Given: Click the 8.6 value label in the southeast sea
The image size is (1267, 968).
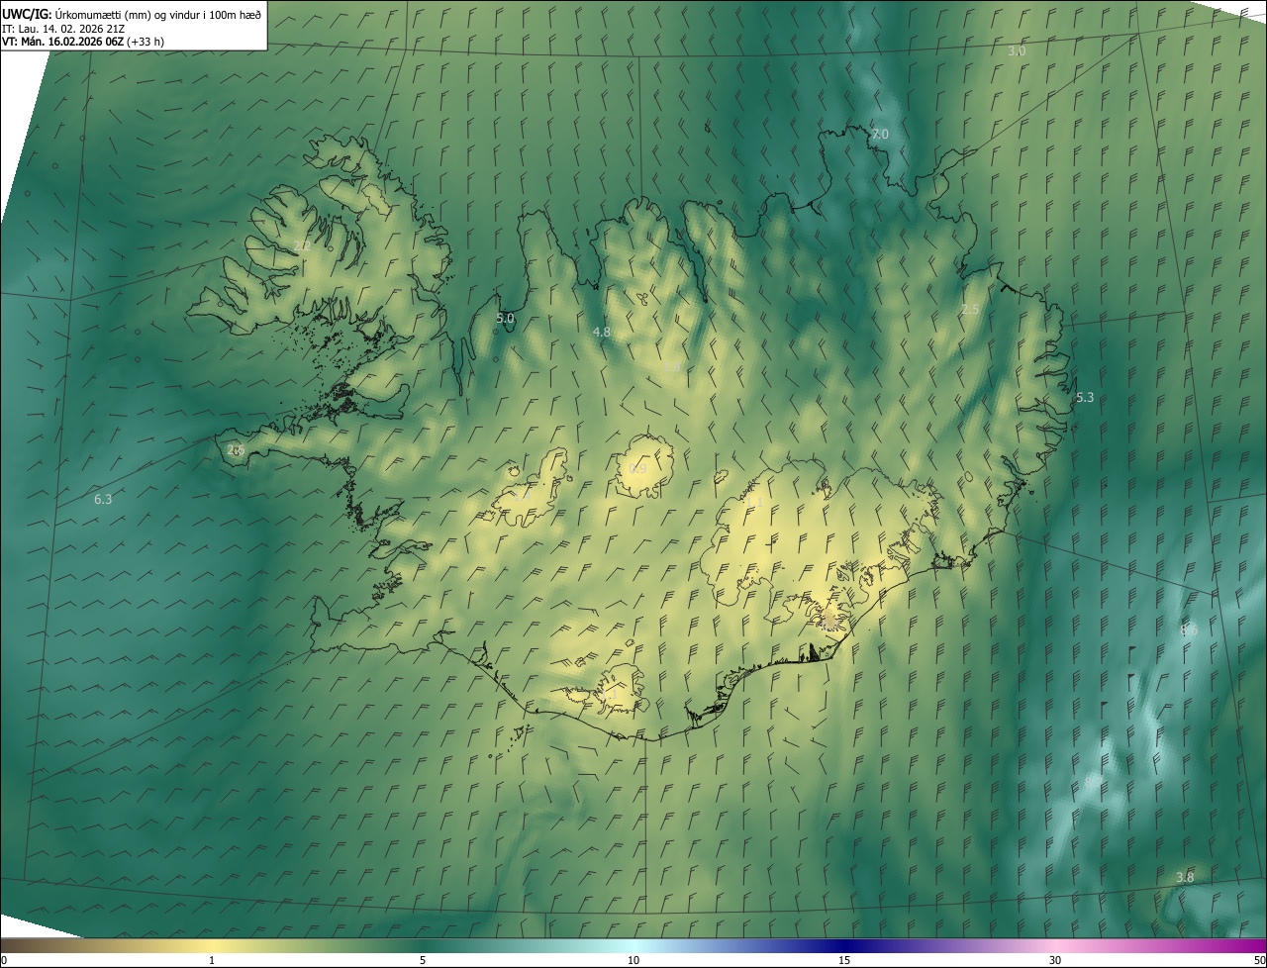Looking at the screenshot, I should click(1189, 629).
